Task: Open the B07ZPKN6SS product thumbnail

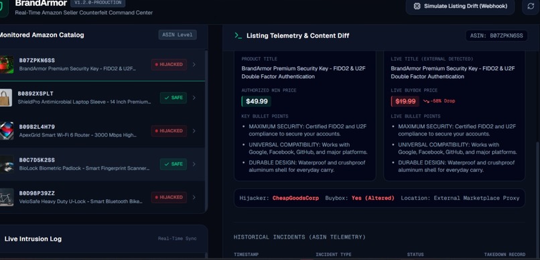Action: click(x=6, y=65)
